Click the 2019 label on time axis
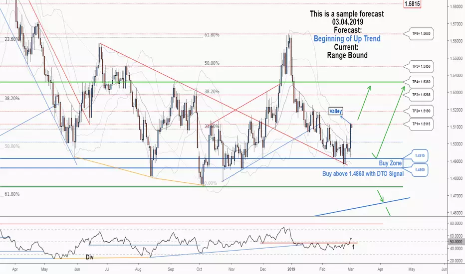Screen dimensions: 465x274 pos(291,269)
